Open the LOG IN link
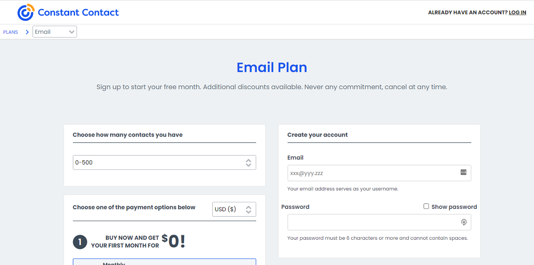 (x=517, y=12)
